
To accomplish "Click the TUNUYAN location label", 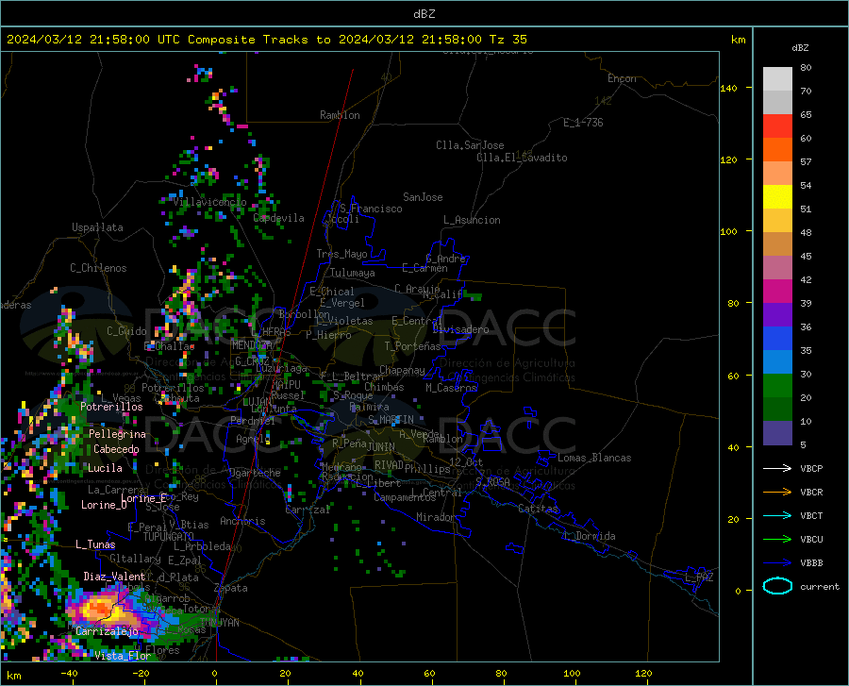I will pos(219,623).
